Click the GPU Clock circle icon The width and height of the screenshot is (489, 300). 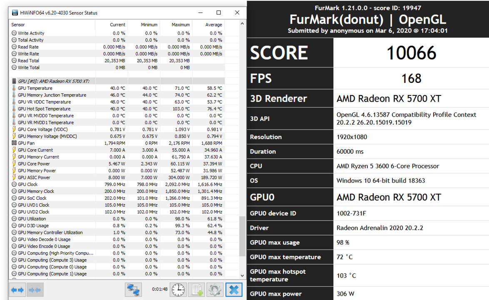14,184
